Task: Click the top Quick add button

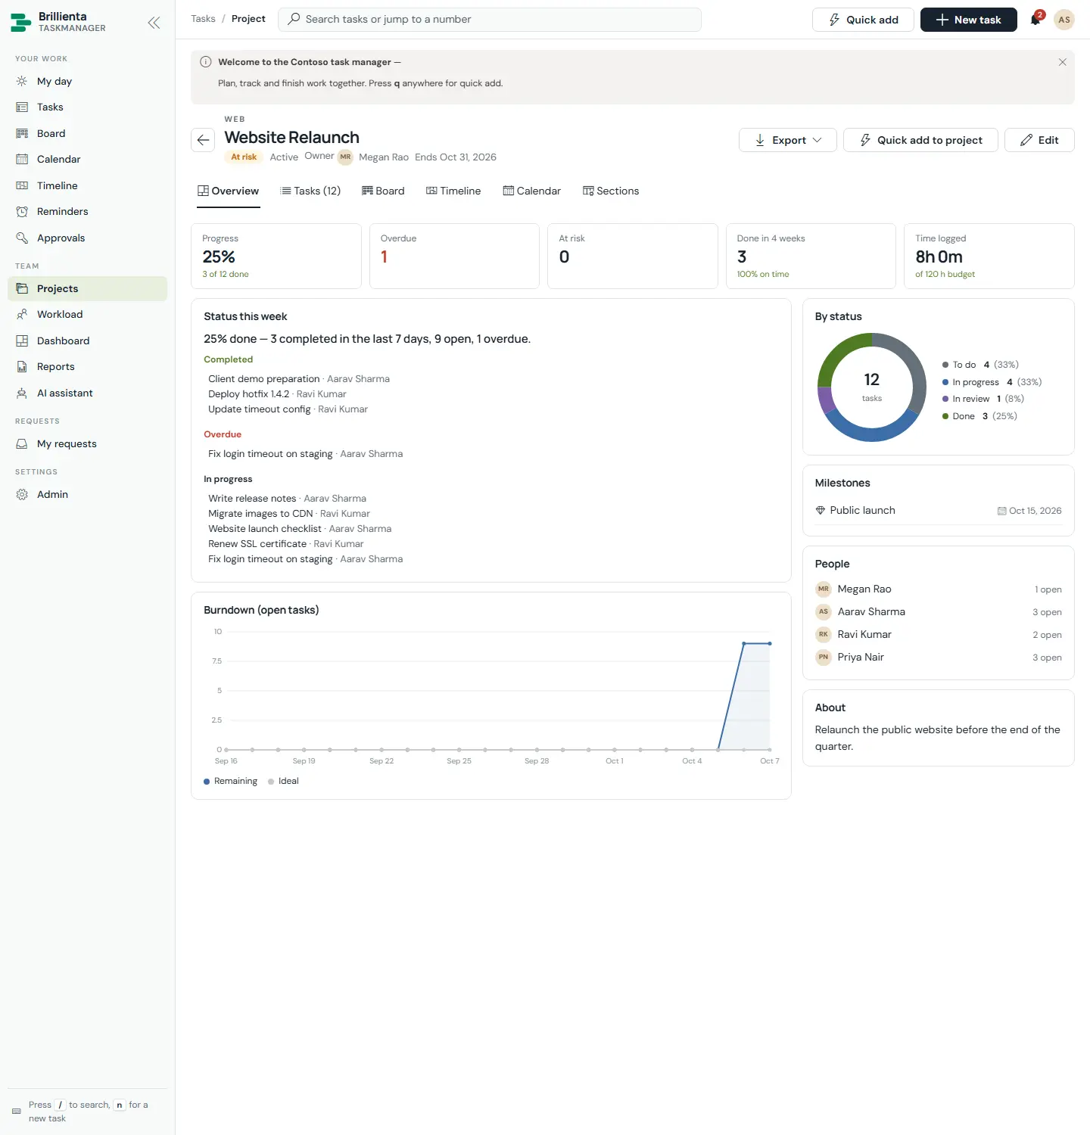Action: click(x=863, y=20)
